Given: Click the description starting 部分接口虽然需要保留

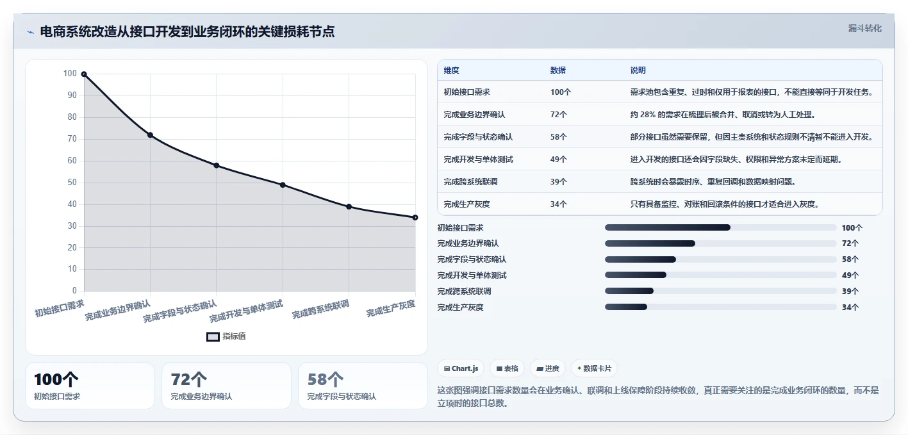Looking at the screenshot, I should (752, 137).
